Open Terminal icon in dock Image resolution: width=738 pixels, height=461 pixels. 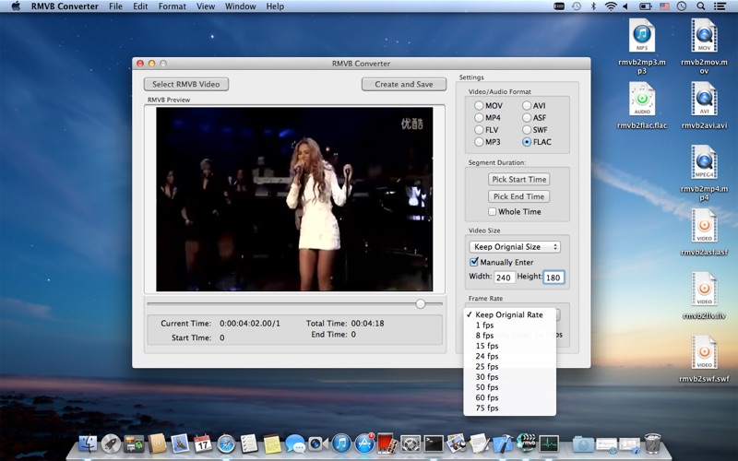[x=434, y=443]
